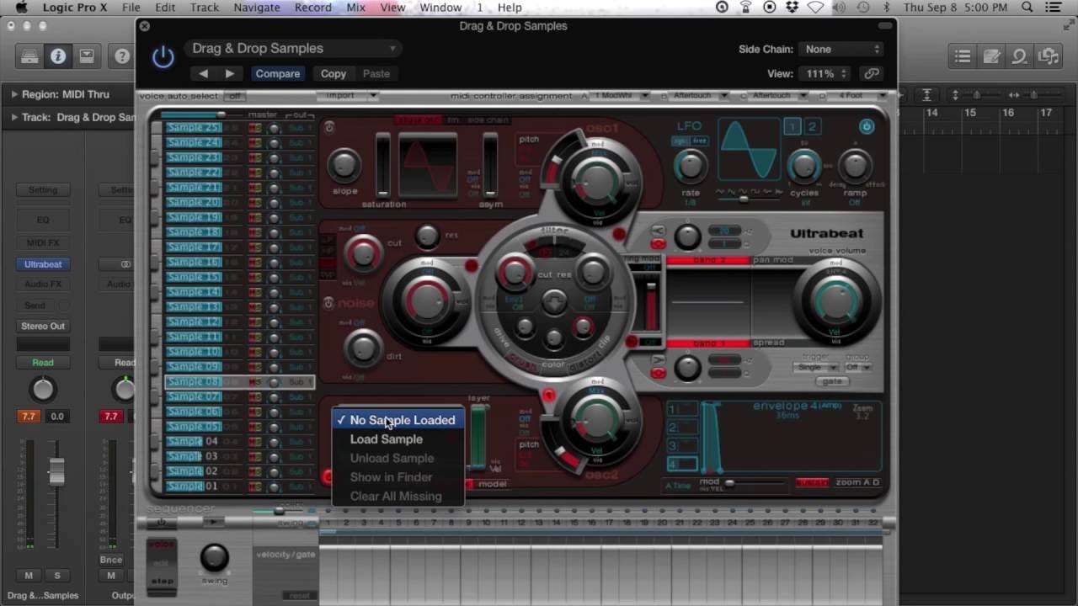Click the vertical auto zoom icon
The image size is (1078, 606).
pos(926,95)
